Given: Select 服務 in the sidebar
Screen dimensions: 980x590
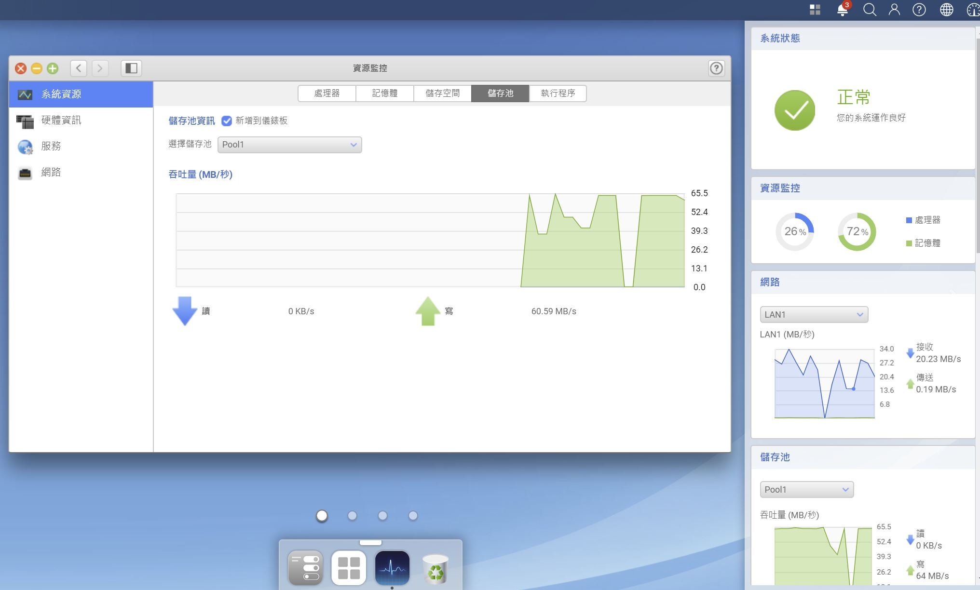Looking at the screenshot, I should [81, 146].
